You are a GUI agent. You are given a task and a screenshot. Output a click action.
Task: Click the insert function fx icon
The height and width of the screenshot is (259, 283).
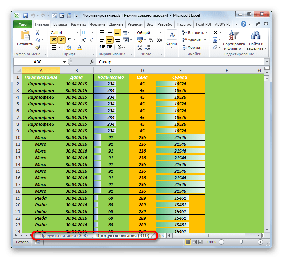click(x=92, y=62)
